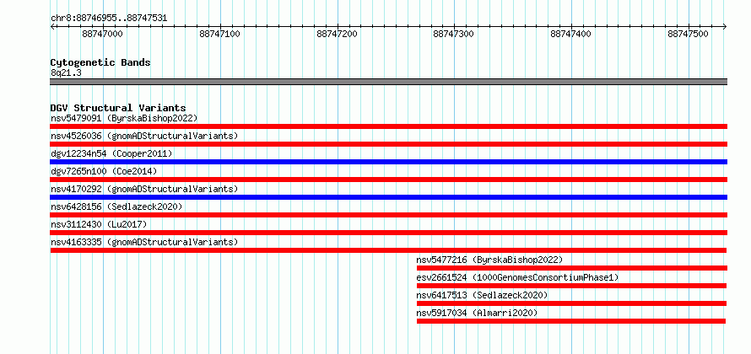751x354 pixels.
Task: Click ruler position 88747100
Action: 220,34
